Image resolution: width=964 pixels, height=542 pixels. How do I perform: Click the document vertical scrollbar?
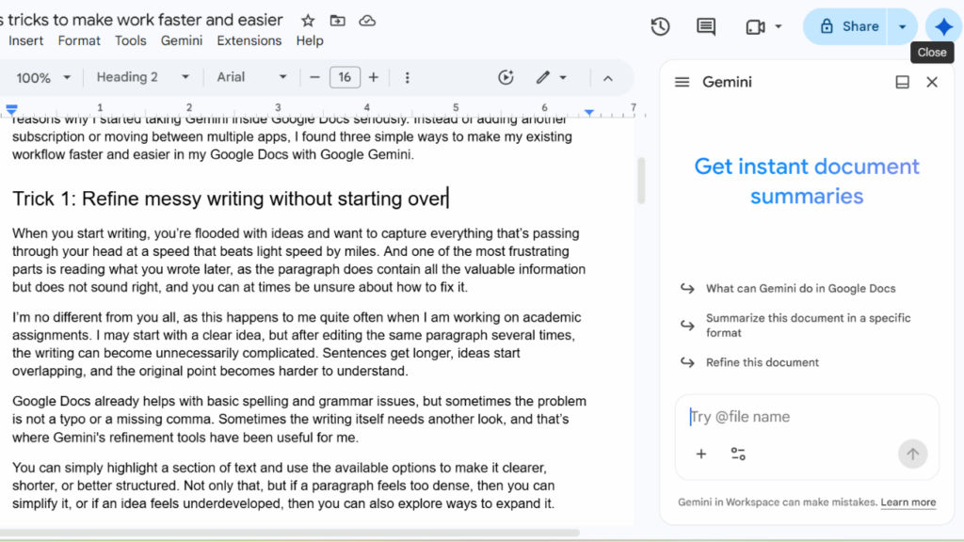641,181
